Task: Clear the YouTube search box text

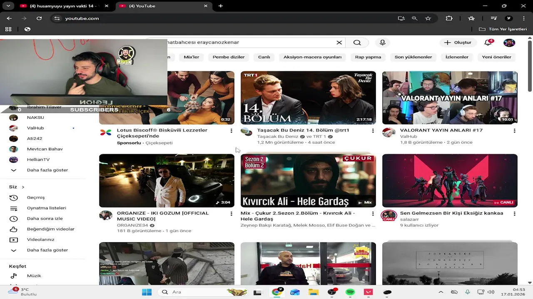Action: (339, 42)
